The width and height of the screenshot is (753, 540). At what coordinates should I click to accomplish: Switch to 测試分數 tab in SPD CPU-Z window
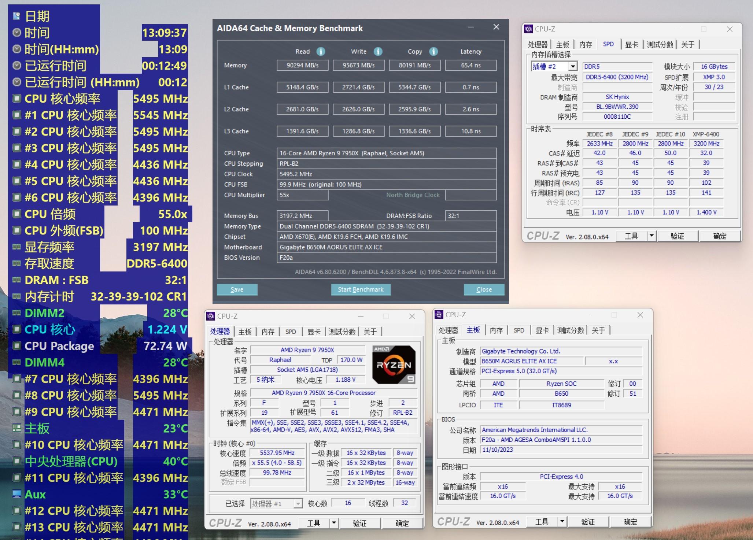pyautogui.click(x=660, y=44)
